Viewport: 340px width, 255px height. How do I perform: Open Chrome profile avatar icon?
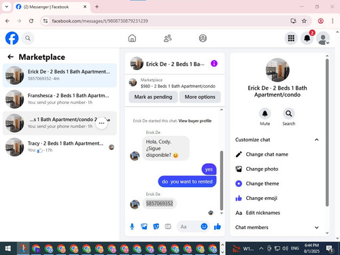pyautogui.click(x=320, y=21)
